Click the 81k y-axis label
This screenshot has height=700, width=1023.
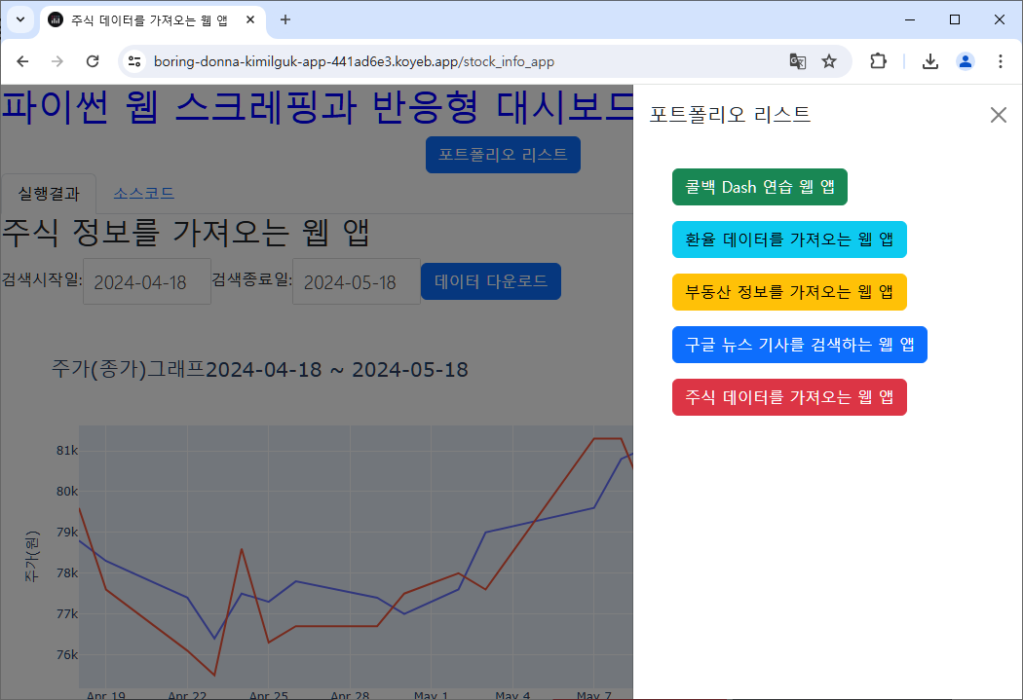point(66,451)
